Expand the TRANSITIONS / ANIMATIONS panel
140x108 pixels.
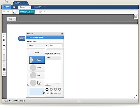(14, 101)
